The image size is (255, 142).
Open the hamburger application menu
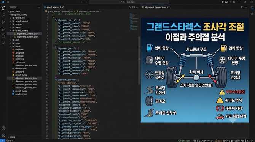coord(8,2)
